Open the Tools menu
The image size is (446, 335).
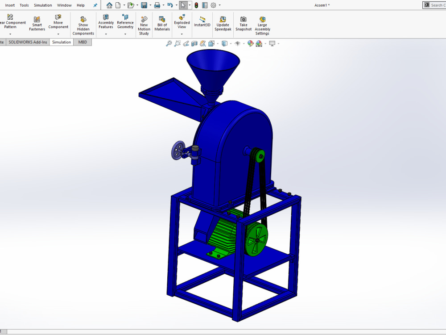(24, 5)
